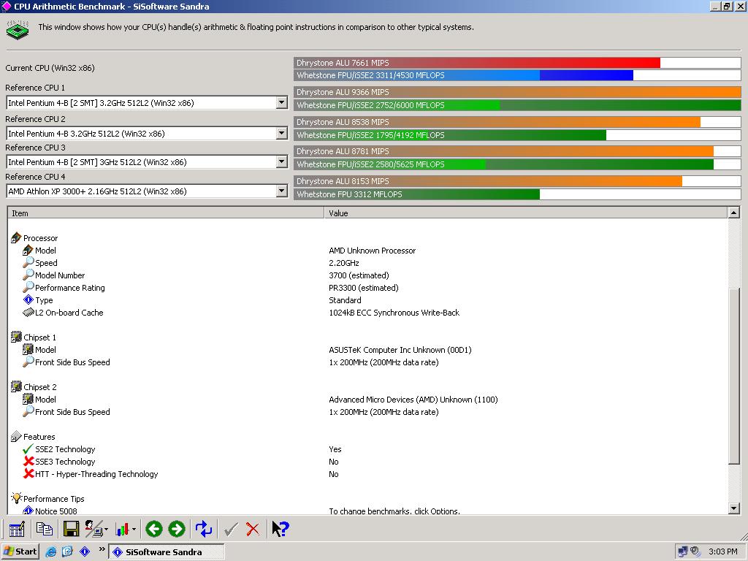Click the scrollbar down arrow
This screenshot has height=561, width=748.
(734, 508)
